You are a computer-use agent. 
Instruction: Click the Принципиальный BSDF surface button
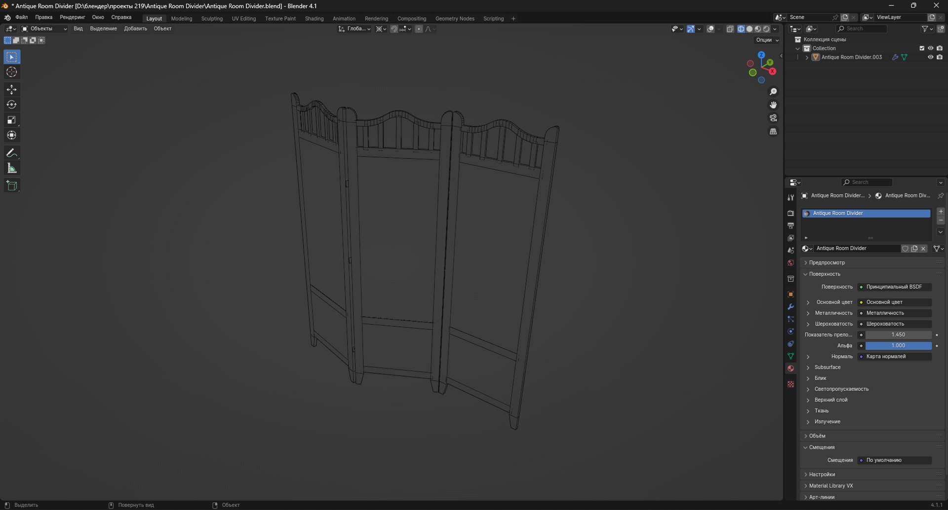[x=895, y=287]
